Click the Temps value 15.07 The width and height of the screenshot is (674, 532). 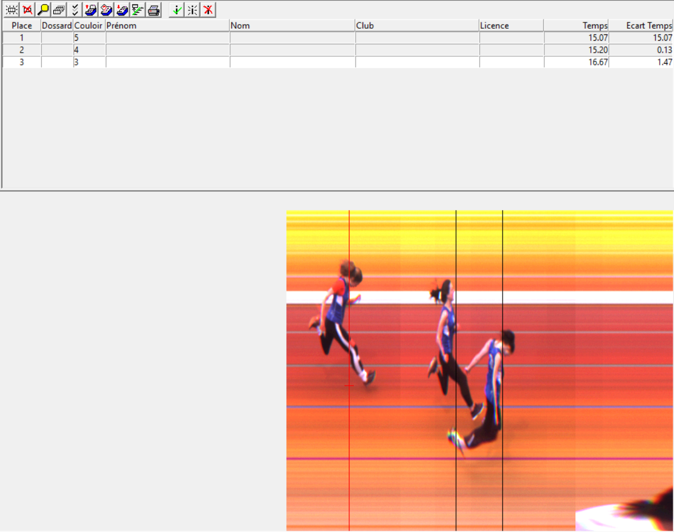point(576,38)
